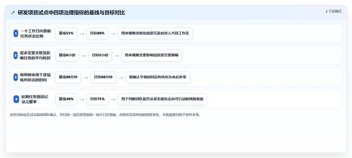Click the trend arrow icon beside the title
This screenshot has height=158, width=352.
click(13, 12)
